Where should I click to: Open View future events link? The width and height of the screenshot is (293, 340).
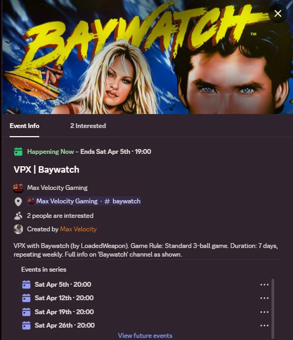[x=145, y=336]
